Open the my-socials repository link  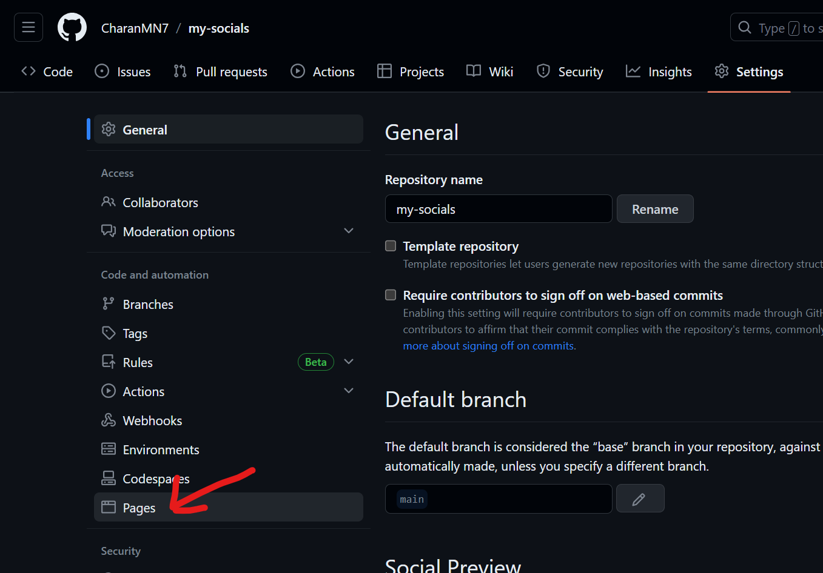(x=218, y=28)
